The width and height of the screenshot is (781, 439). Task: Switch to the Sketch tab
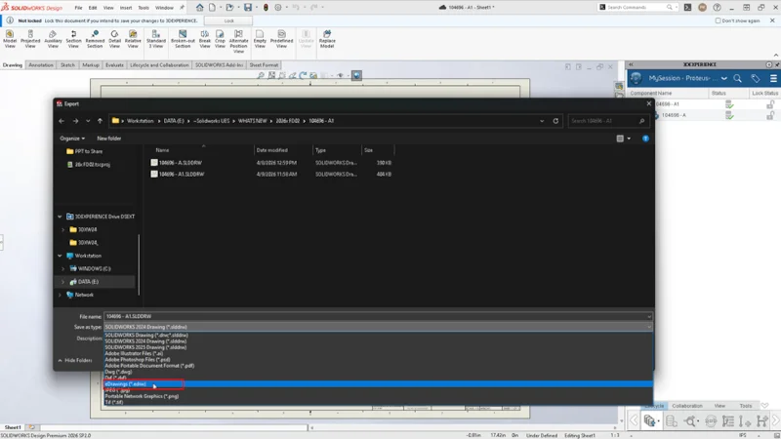67,64
